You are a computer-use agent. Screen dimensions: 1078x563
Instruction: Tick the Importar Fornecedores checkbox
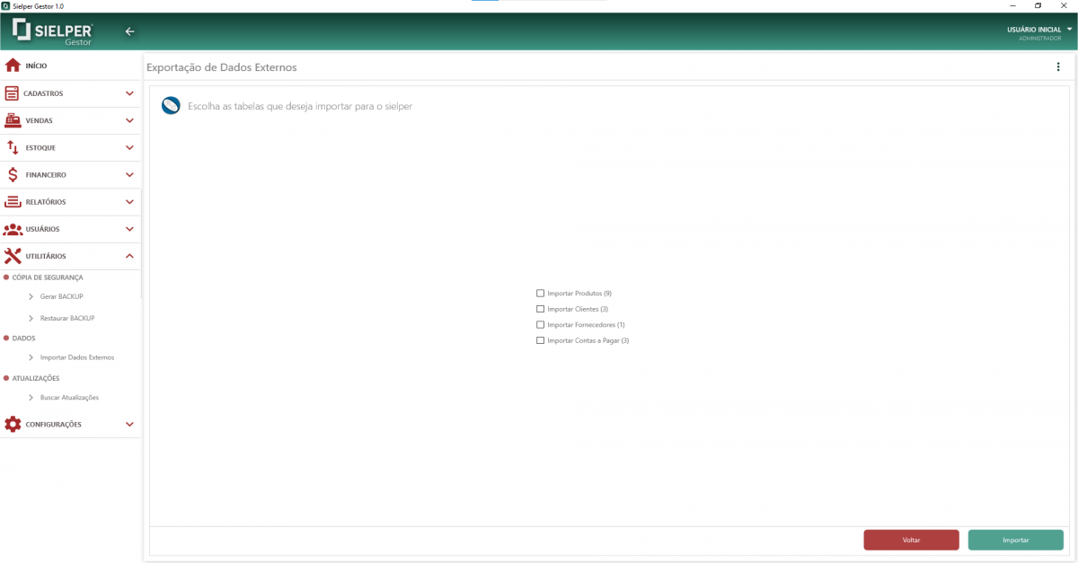click(540, 325)
